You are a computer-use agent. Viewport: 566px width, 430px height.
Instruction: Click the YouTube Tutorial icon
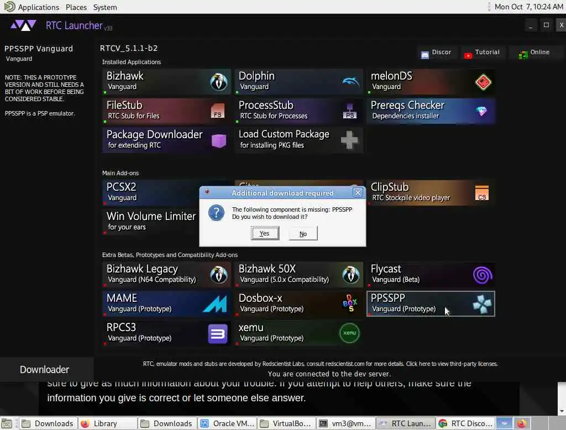pos(468,55)
